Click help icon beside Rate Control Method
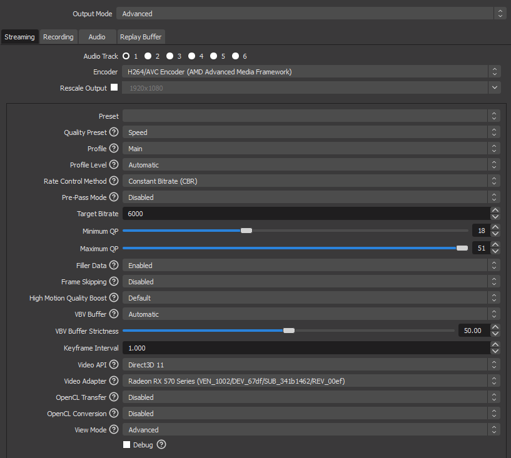The image size is (511, 458). coord(114,181)
